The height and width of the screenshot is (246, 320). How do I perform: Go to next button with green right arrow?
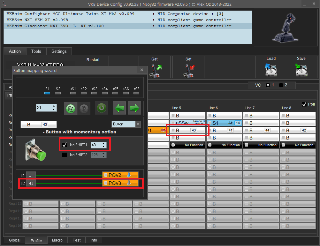click(134, 108)
